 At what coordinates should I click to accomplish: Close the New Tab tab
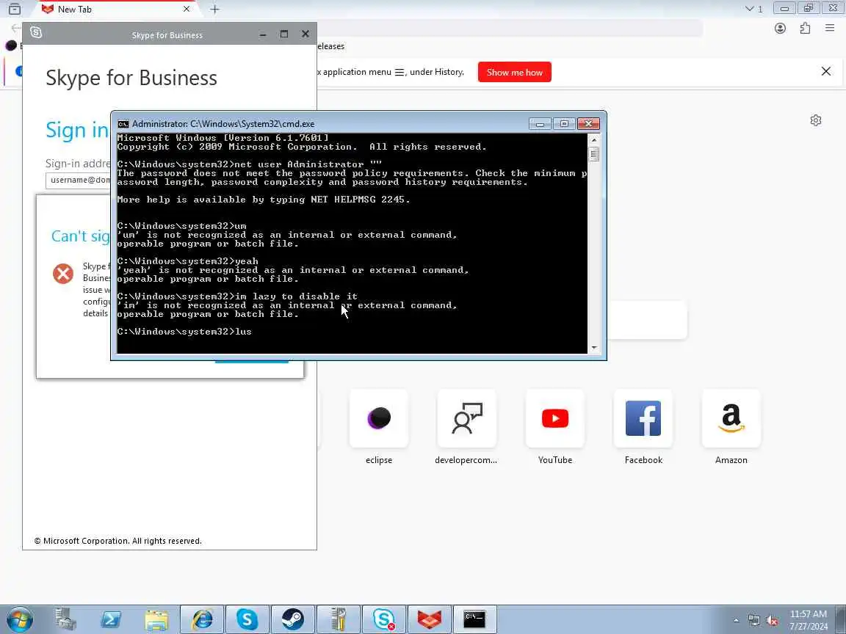(186, 9)
